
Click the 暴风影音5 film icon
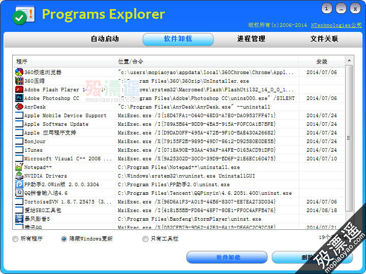(x=19, y=219)
